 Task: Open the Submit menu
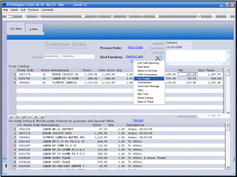coord(14,10)
